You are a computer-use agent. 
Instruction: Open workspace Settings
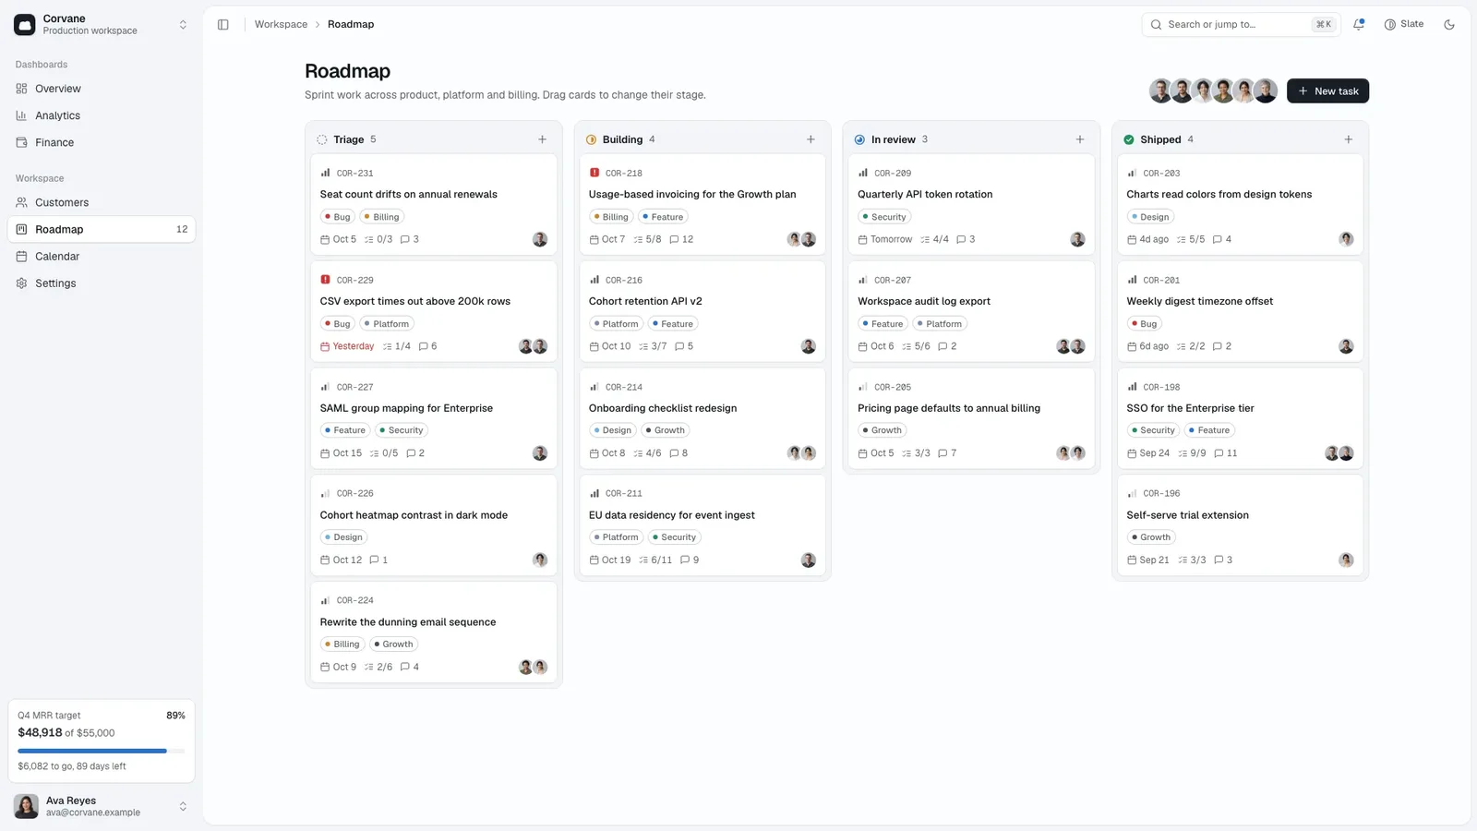click(x=102, y=283)
